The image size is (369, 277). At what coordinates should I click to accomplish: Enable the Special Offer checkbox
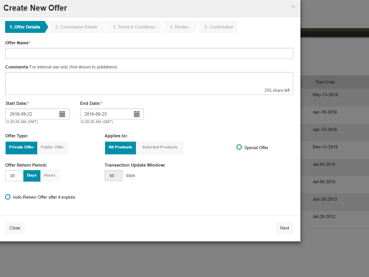tap(239, 147)
